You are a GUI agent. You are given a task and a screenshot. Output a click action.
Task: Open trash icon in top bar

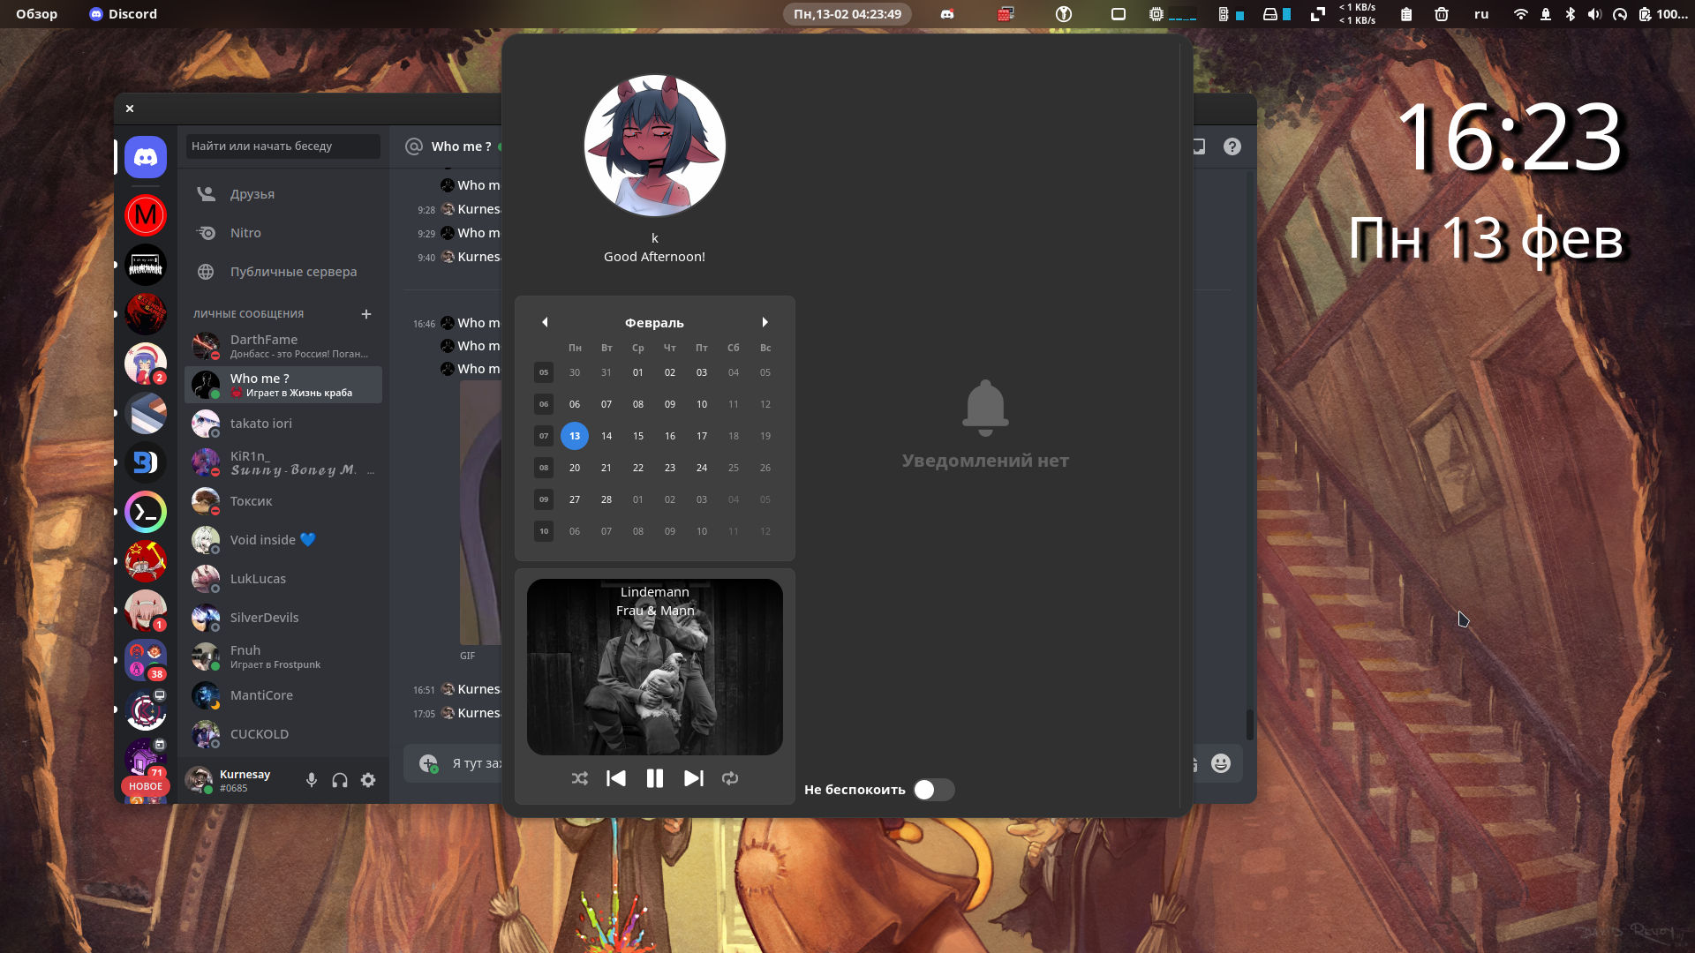pyautogui.click(x=1442, y=14)
